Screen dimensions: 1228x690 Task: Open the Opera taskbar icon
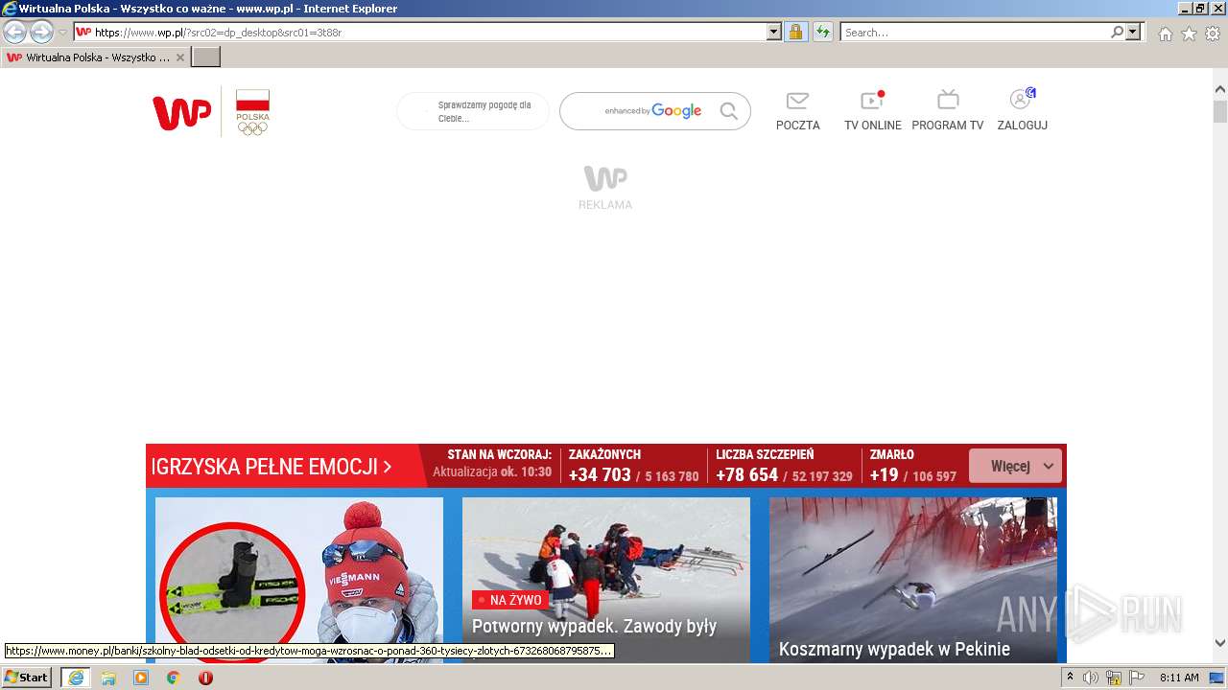(205, 678)
